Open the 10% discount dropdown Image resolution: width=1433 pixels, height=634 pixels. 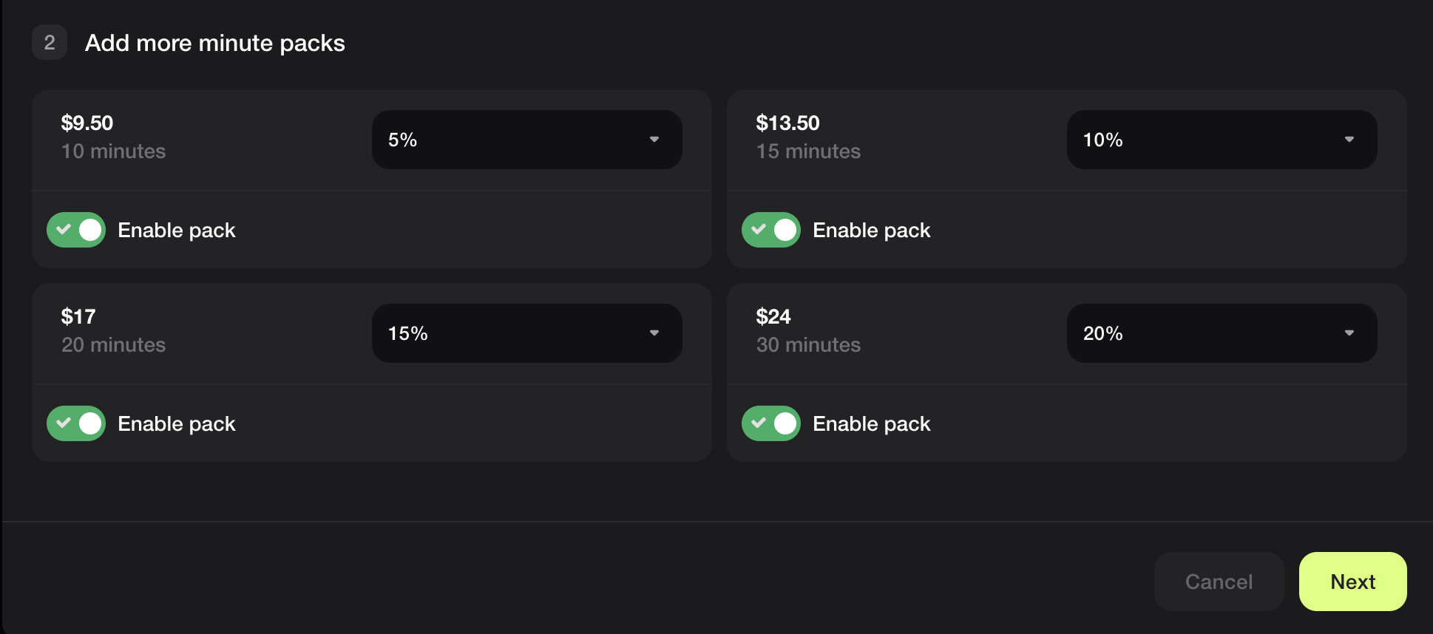pos(1221,140)
